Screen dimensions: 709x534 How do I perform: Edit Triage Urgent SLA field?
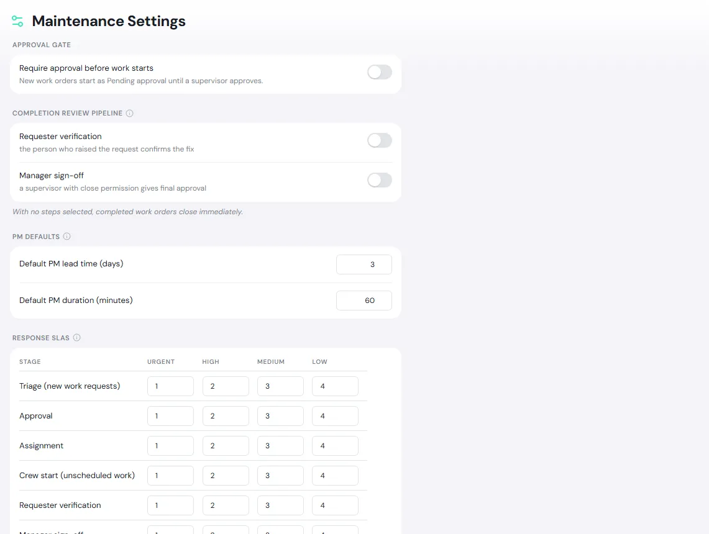tap(170, 386)
